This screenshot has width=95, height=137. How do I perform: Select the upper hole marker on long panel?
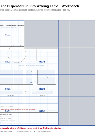tap(31, 72)
